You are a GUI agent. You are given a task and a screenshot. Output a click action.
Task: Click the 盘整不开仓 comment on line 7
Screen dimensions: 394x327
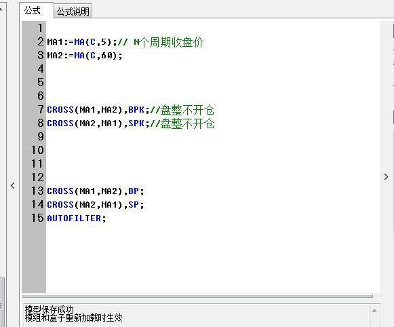pyautogui.click(x=187, y=110)
